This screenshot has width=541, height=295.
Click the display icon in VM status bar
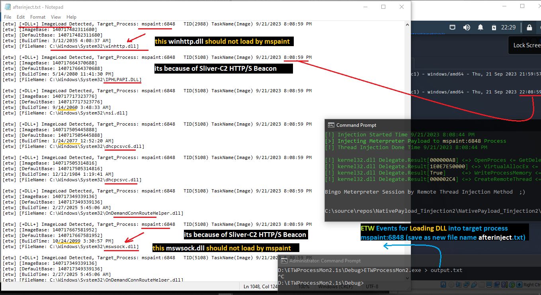pos(488,285)
